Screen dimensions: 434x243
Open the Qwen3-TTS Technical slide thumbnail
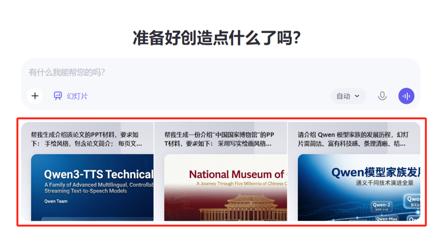pyautogui.click(x=92, y=187)
